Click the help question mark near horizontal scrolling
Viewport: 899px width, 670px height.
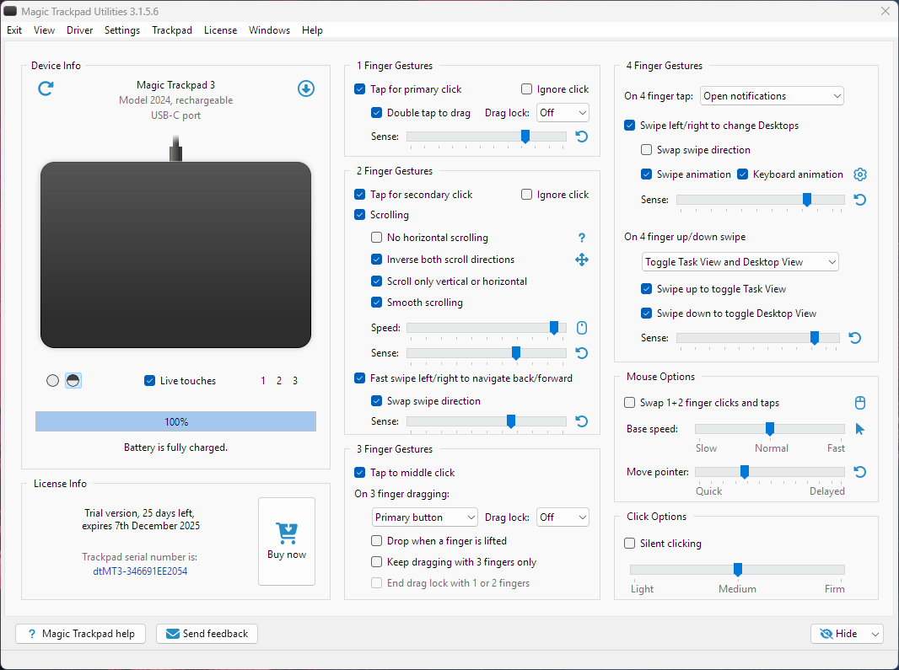tap(581, 238)
